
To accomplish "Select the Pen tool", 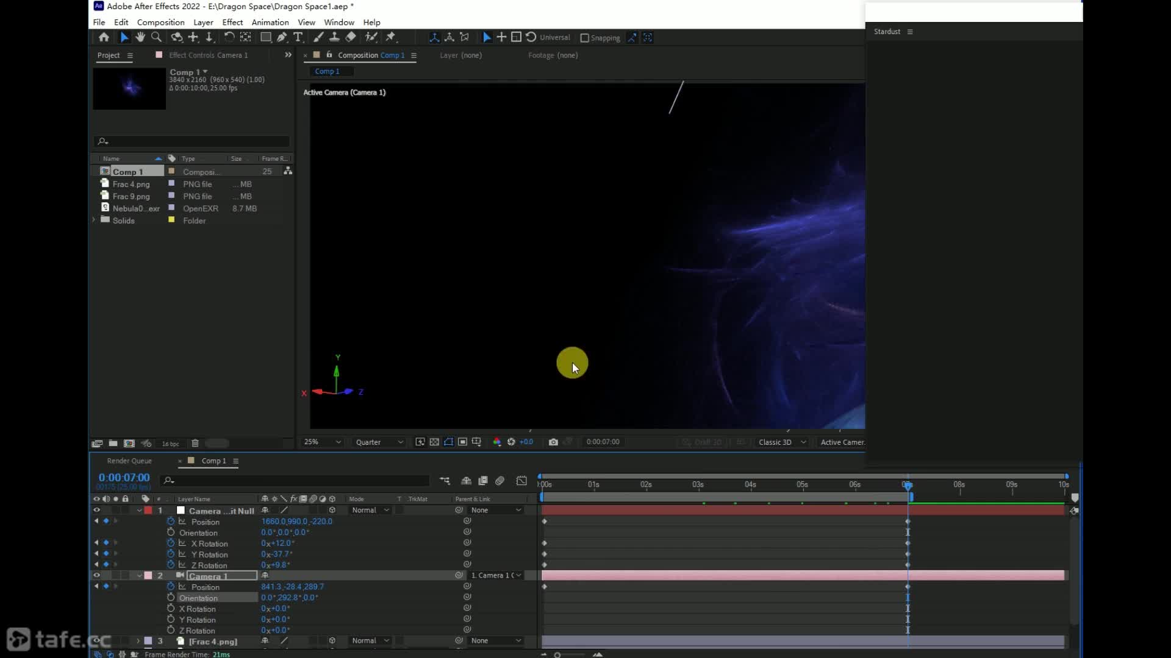I will click(282, 37).
